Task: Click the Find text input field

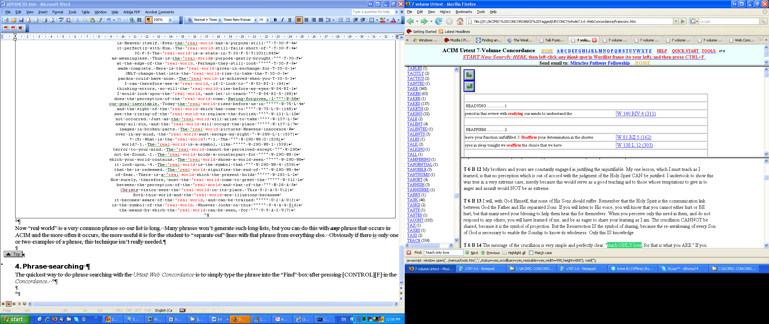Action: pos(443,252)
